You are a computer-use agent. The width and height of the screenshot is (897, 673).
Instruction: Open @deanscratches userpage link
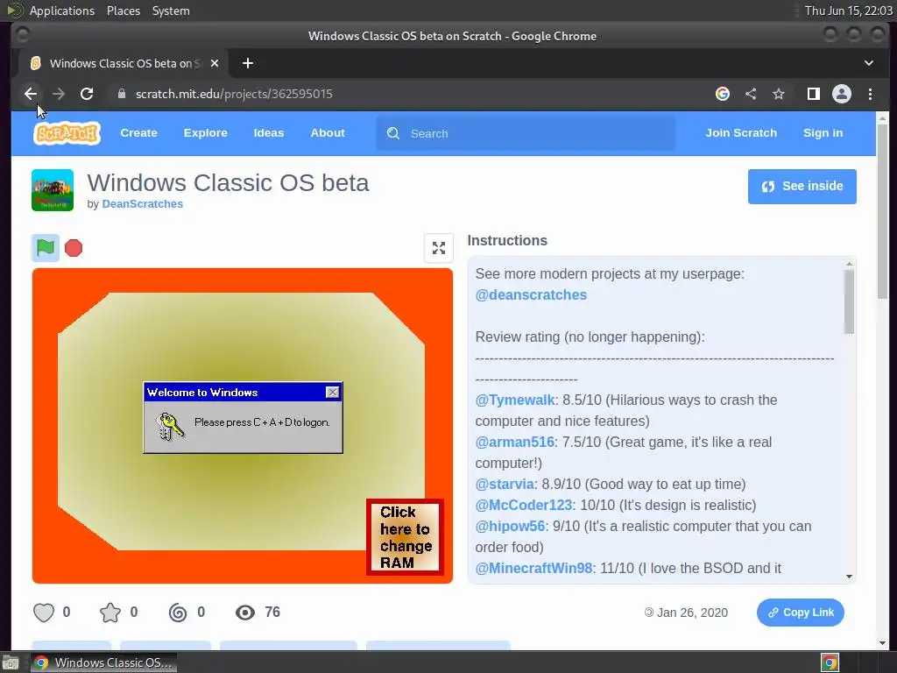[531, 294]
